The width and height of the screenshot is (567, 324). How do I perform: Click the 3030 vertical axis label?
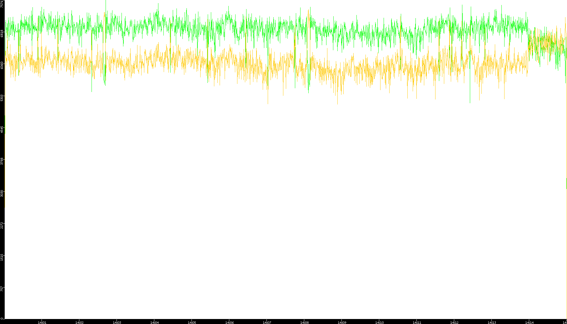2,193
